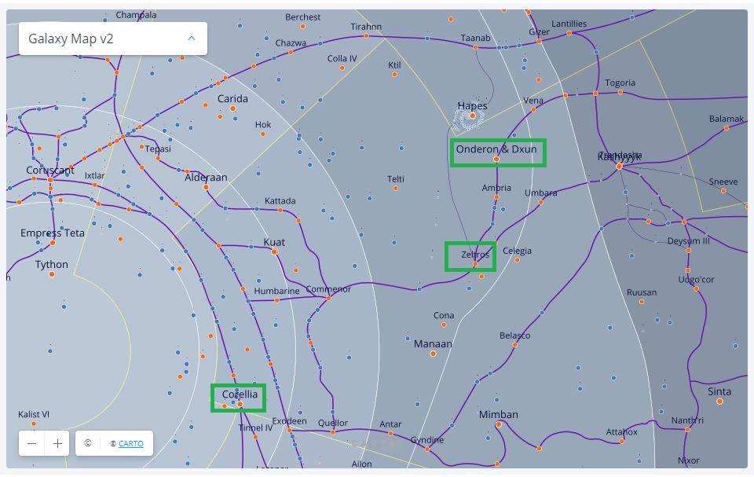
Task: Click the Umbara planet label
Action: click(541, 193)
